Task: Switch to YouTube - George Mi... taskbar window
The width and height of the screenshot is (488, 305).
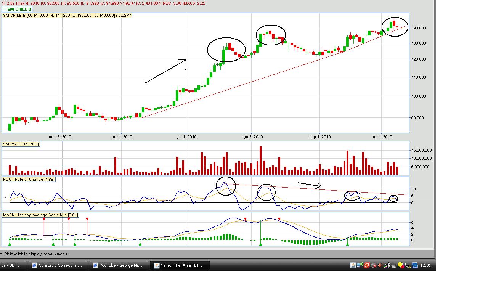Action: (118, 265)
